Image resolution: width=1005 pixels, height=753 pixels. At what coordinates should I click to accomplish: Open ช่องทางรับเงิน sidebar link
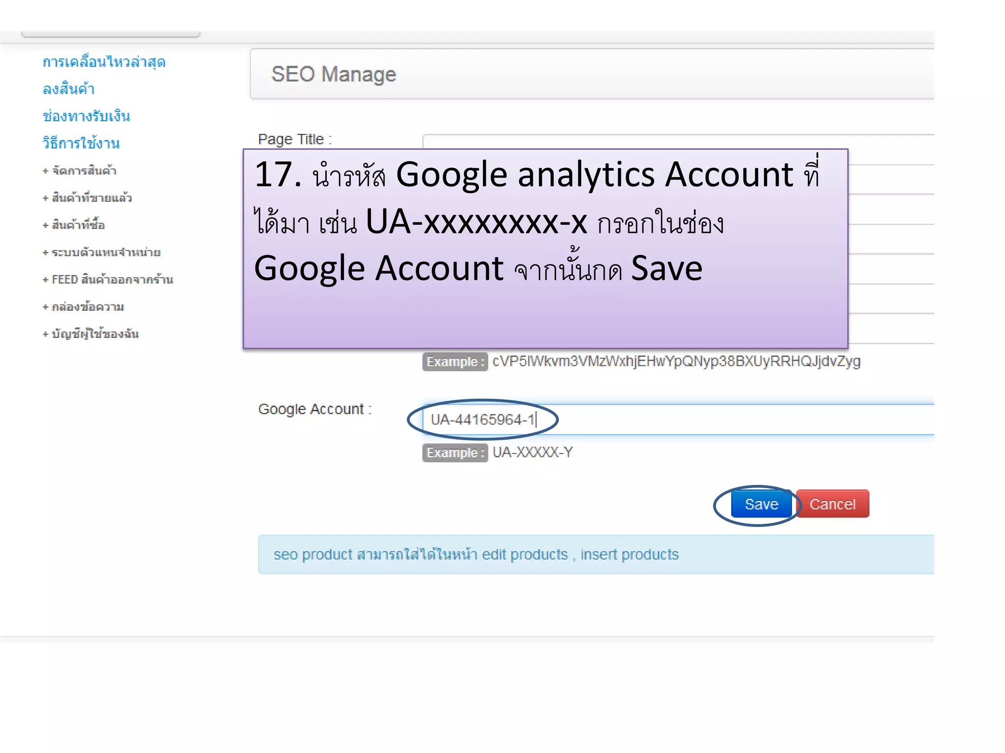tap(86, 116)
